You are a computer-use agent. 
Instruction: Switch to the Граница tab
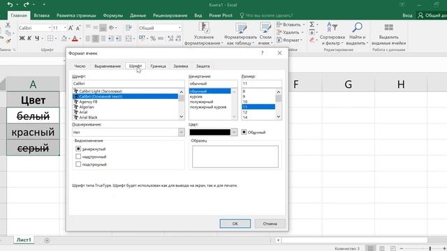[159, 66]
